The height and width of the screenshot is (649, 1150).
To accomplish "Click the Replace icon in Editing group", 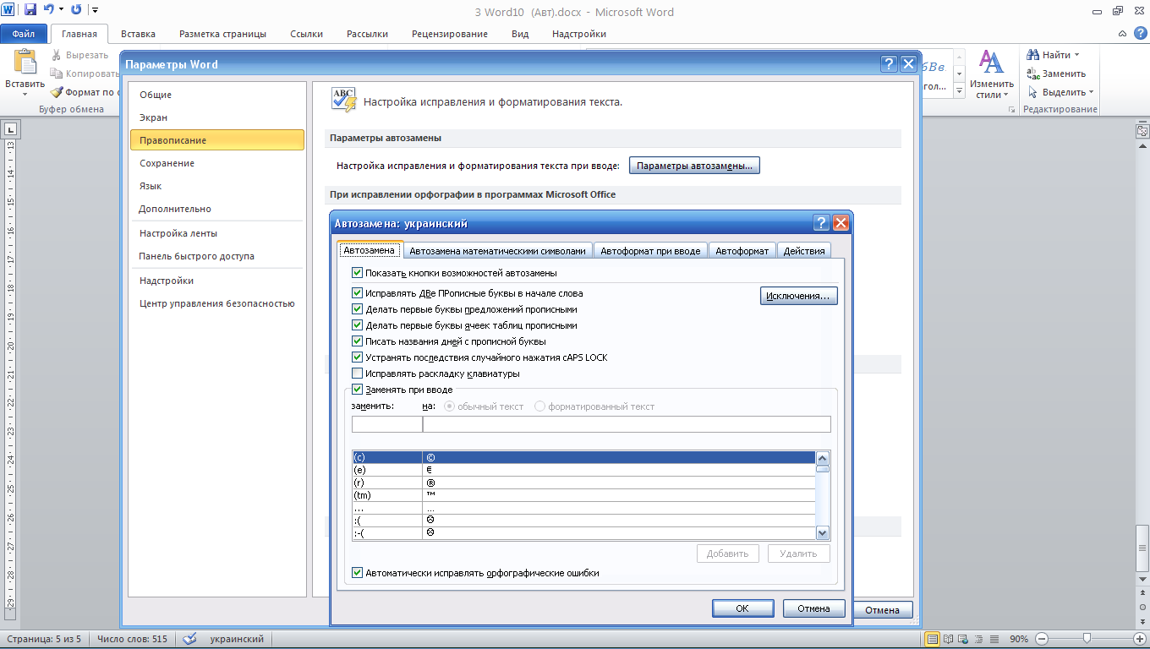I will [x=1032, y=74].
